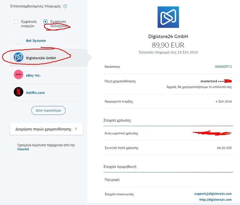
Task: Click the Netflix N logo icon
Action: 18,92
